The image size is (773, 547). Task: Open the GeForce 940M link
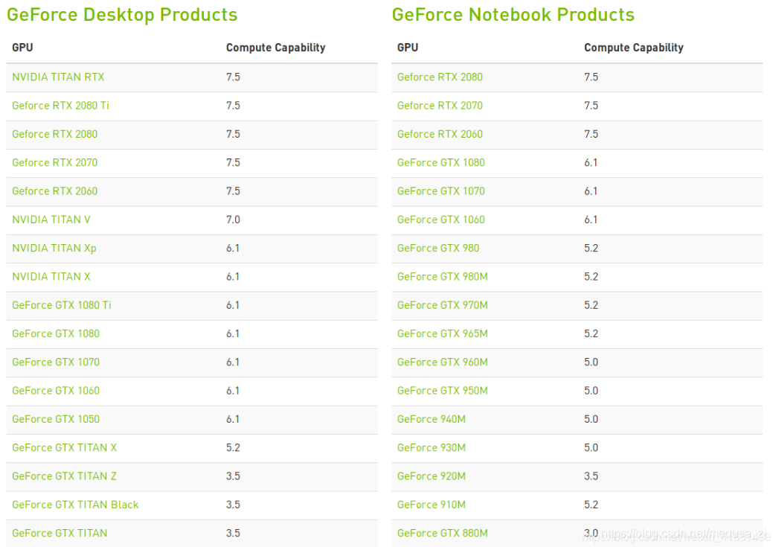pyautogui.click(x=432, y=419)
